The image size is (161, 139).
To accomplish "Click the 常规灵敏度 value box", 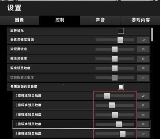I will [x=143, y=49].
